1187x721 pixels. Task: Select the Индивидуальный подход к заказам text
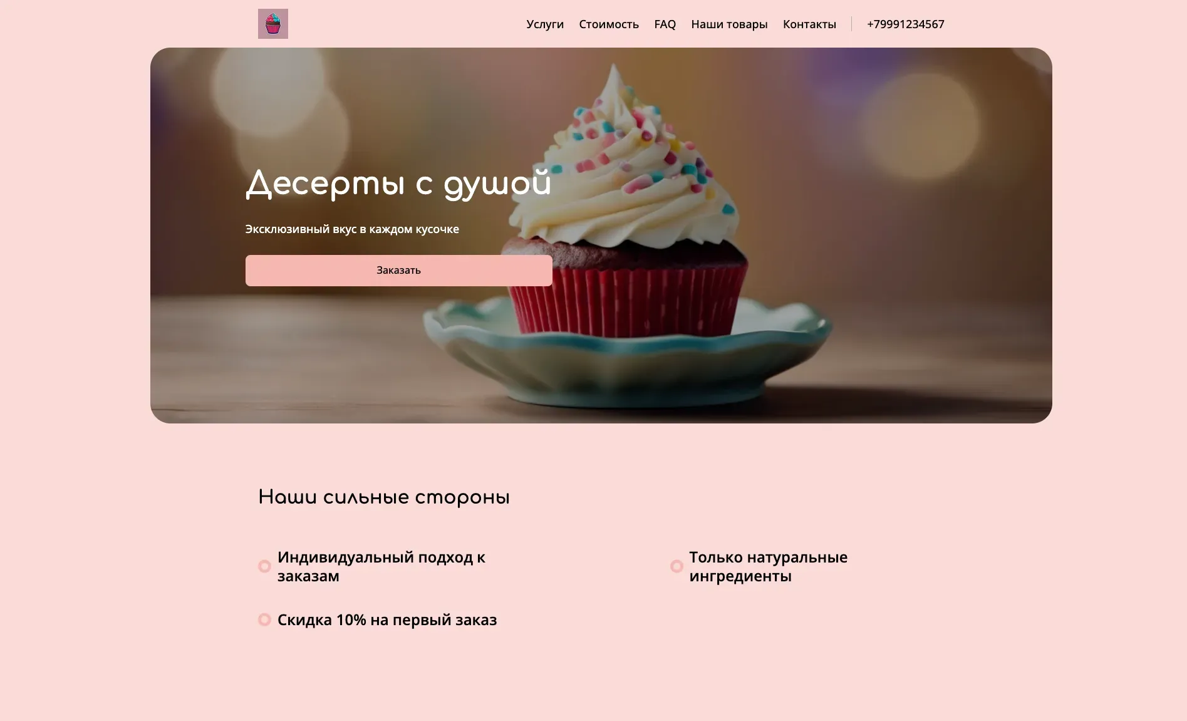pyautogui.click(x=381, y=566)
